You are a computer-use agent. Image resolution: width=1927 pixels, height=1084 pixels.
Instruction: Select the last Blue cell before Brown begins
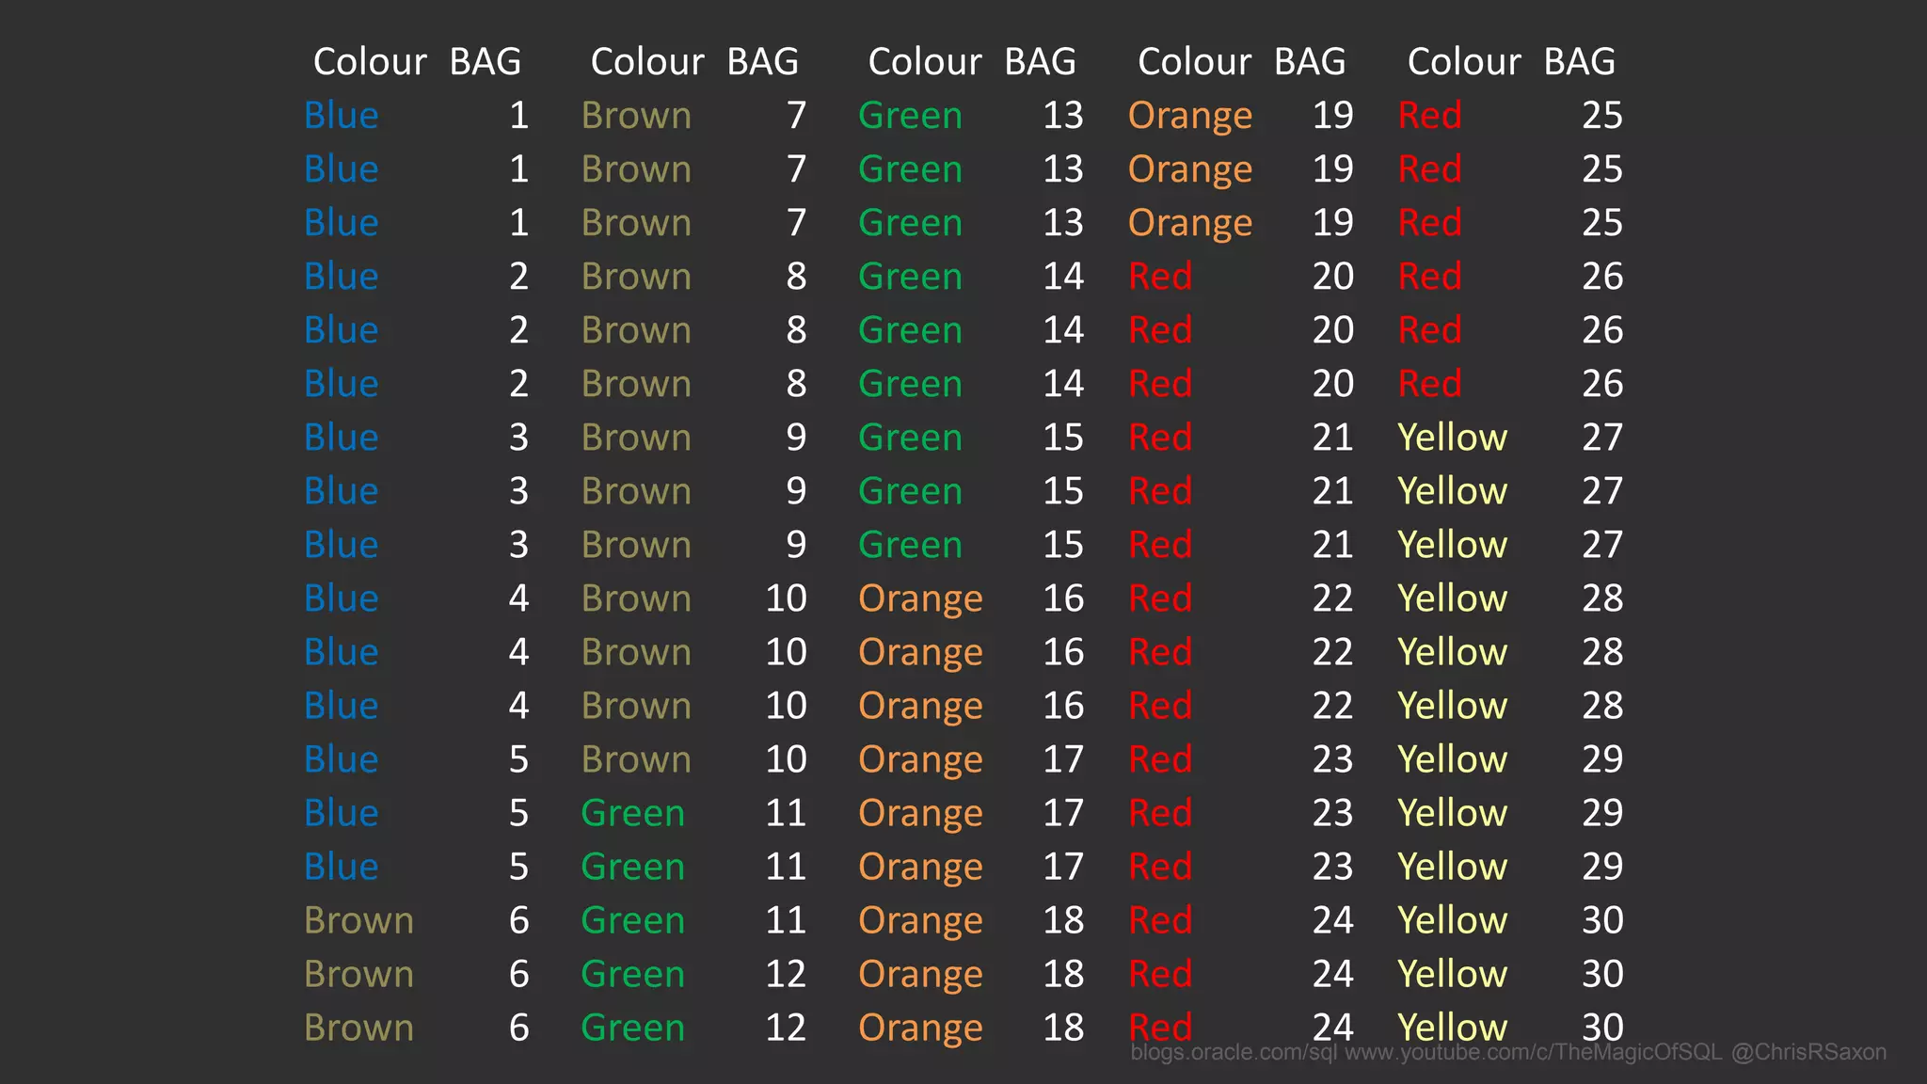coord(342,867)
